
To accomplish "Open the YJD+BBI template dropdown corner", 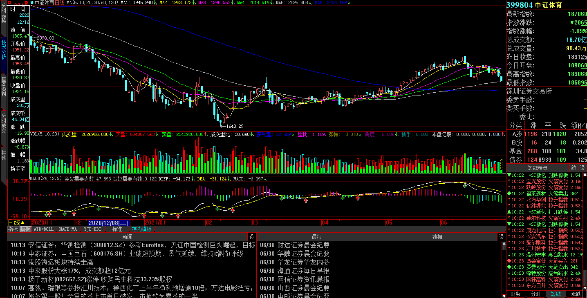I will coord(105,231).
